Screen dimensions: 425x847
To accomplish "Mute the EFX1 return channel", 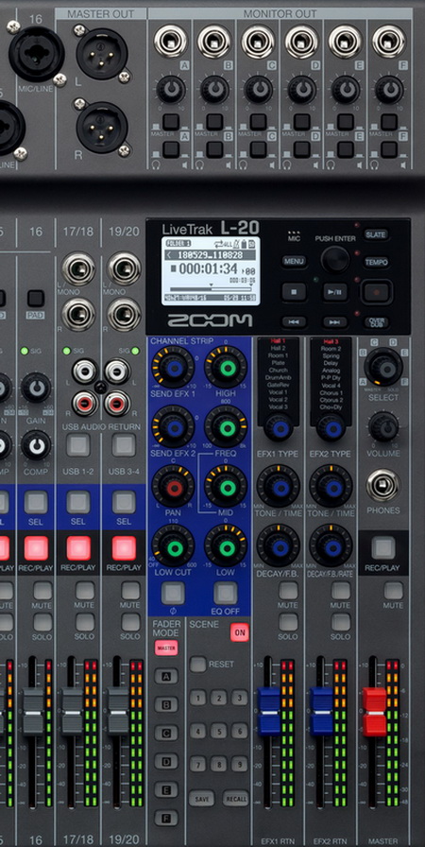I will tap(289, 591).
